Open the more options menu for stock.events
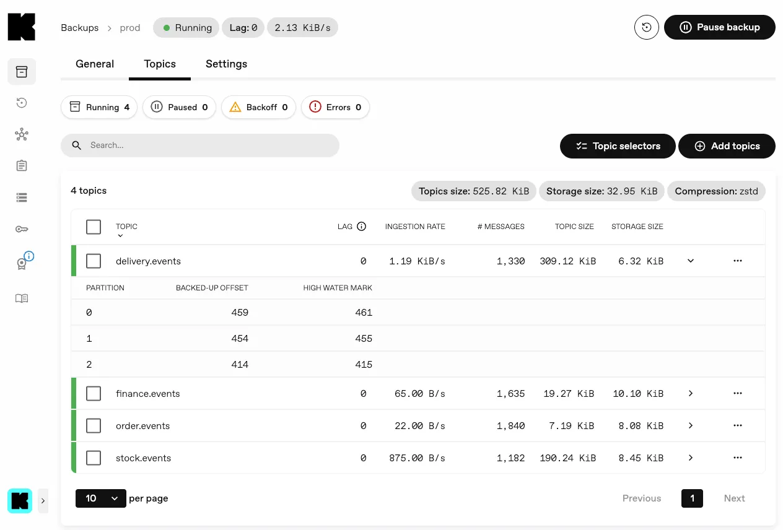 [x=737, y=458]
